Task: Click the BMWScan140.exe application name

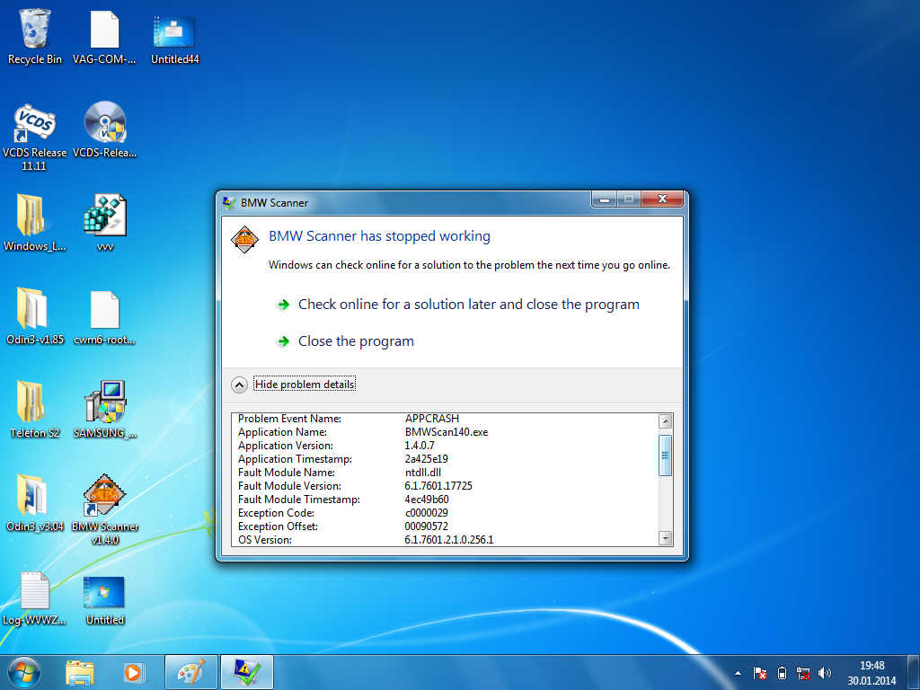Action: pos(447,432)
